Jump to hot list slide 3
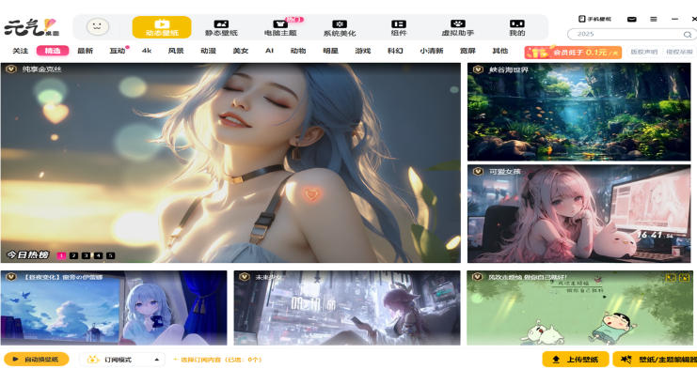Screen dimensions: 697x369 click(x=87, y=255)
